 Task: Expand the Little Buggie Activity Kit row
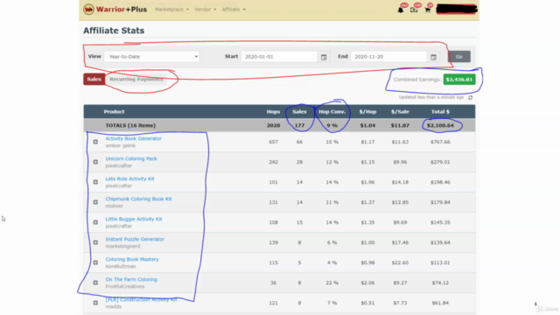[x=95, y=222]
